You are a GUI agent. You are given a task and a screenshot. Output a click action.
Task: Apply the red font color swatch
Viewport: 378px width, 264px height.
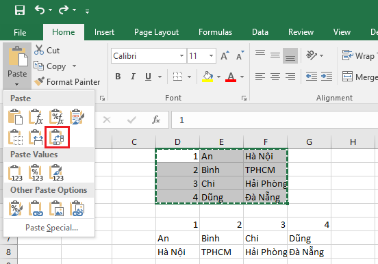231,77
